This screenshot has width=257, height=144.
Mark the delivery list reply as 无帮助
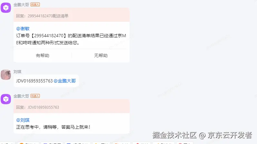click(101, 55)
